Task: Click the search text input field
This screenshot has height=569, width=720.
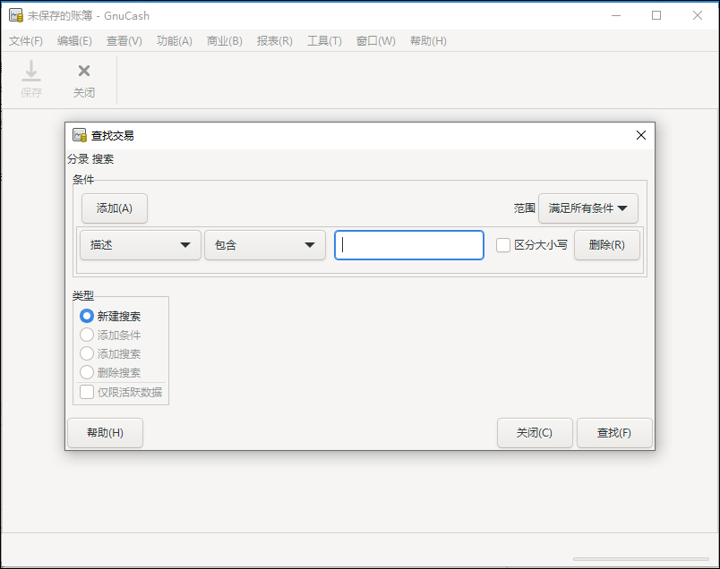Action: [408, 244]
